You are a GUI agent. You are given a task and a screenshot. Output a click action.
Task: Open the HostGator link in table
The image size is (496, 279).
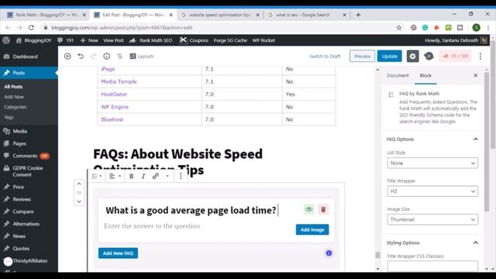click(114, 95)
